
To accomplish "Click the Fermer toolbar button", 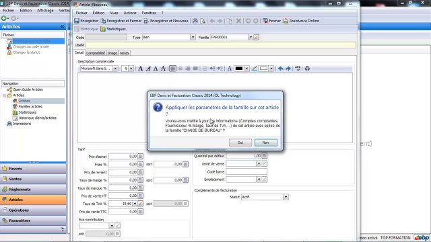I will tap(271, 21).
